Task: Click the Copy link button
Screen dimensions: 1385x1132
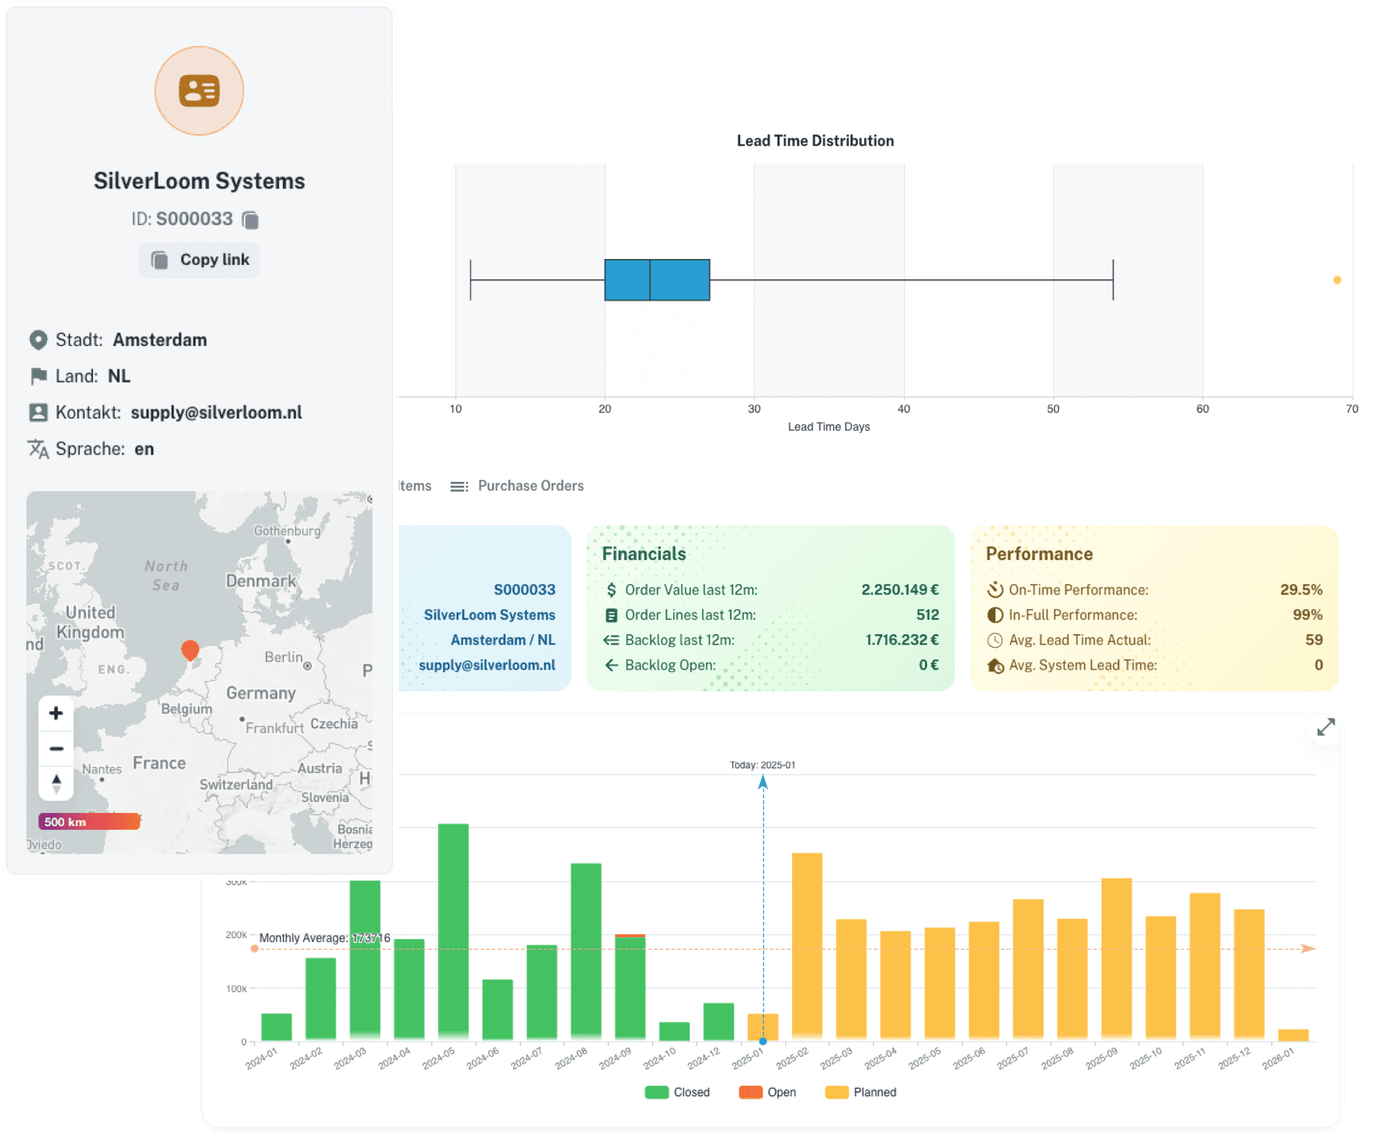Action: [199, 260]
